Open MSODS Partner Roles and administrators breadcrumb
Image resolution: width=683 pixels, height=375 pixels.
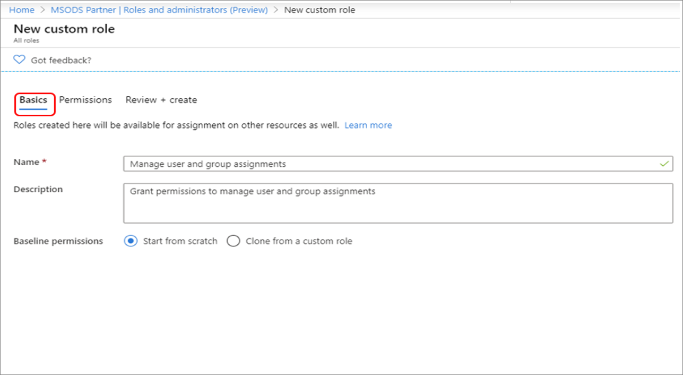click(x=159, y=10)
